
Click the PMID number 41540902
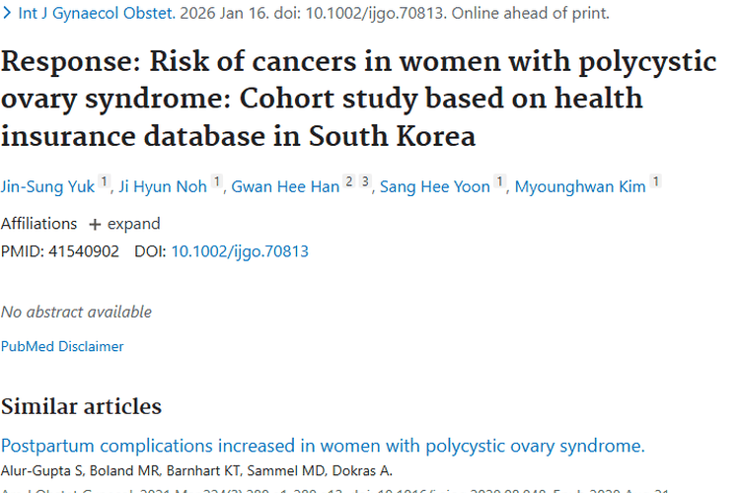[83, 251]
